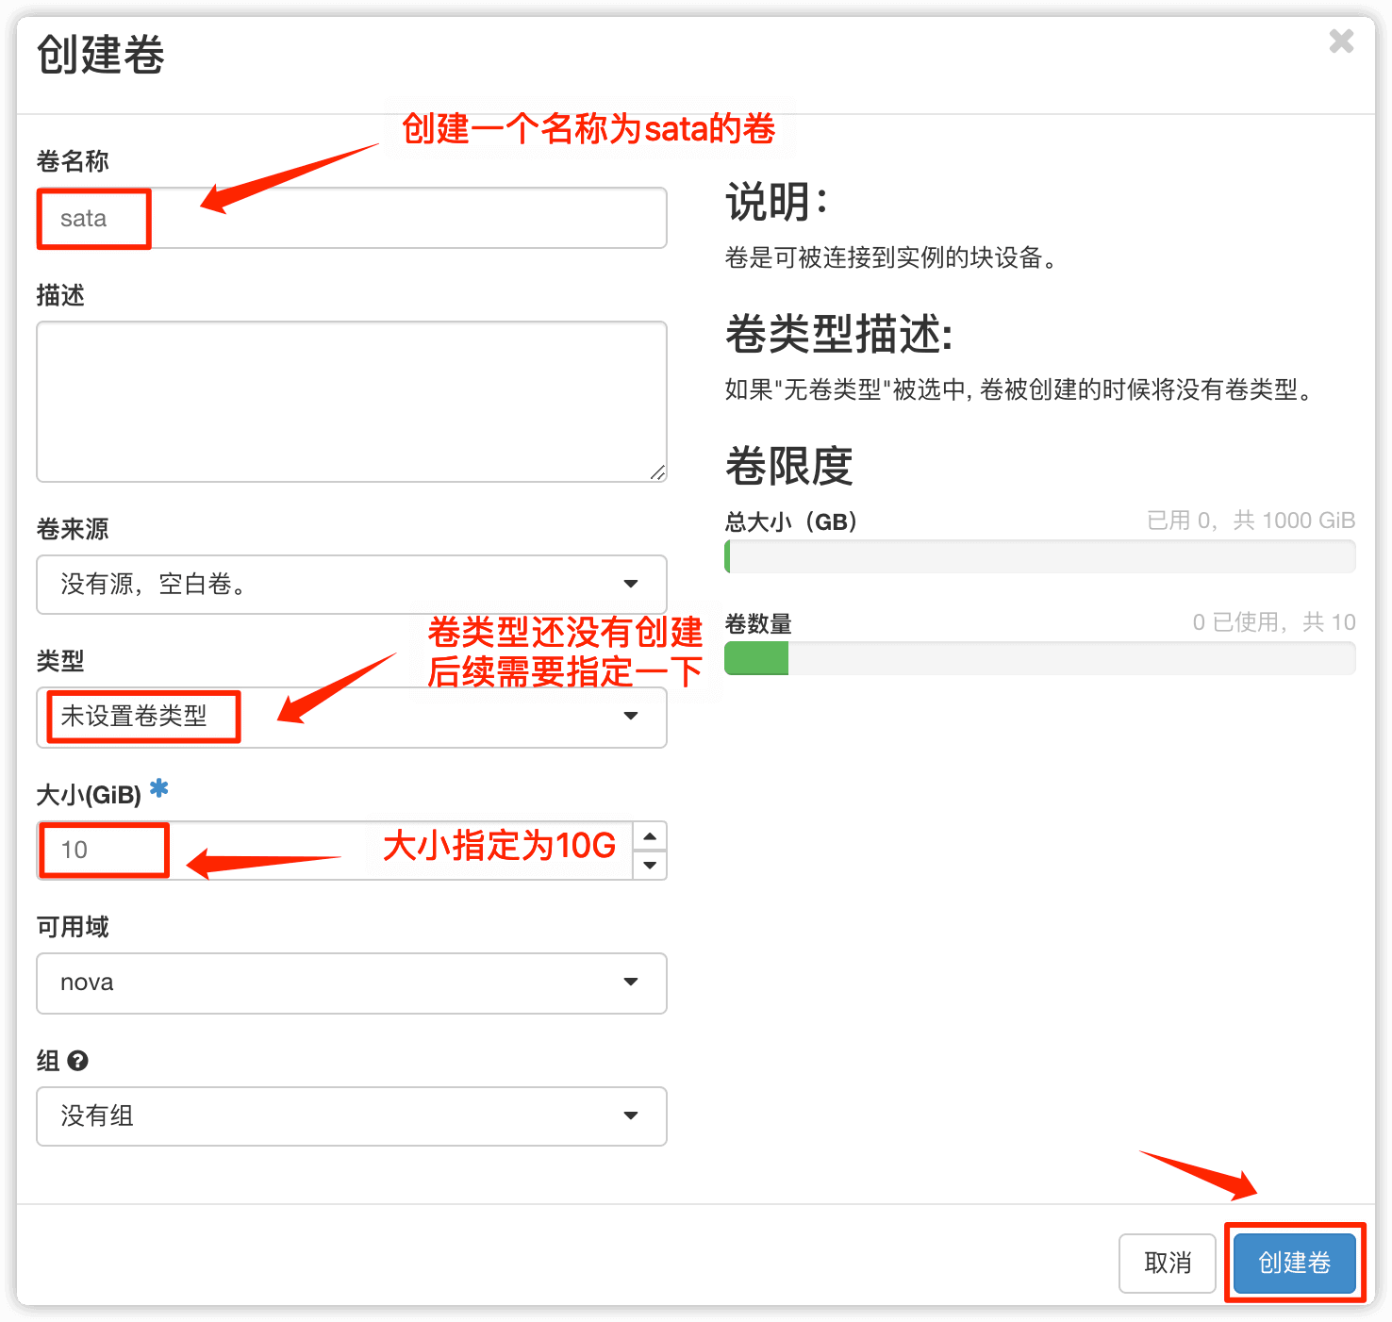Increase volume size with up arrow
Viewport: 1392px width, 1322px height.
pyautogui.click(x=650, y=836)
